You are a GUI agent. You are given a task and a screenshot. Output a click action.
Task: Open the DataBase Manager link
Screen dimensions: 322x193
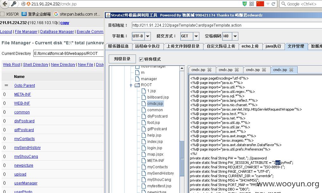57,32
